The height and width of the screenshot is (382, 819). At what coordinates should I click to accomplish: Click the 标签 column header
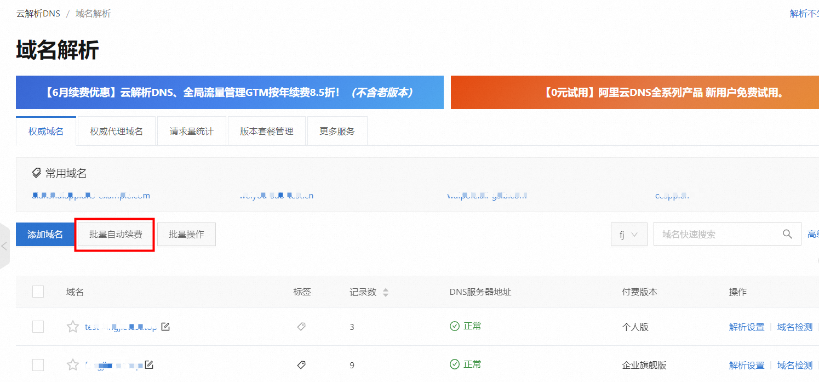302,292
